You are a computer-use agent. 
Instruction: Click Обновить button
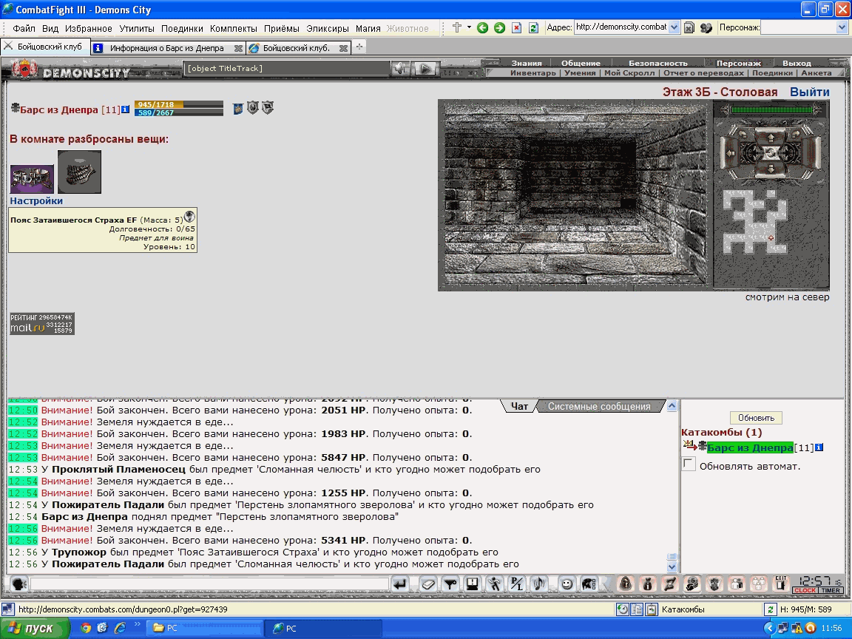[756, 418]
